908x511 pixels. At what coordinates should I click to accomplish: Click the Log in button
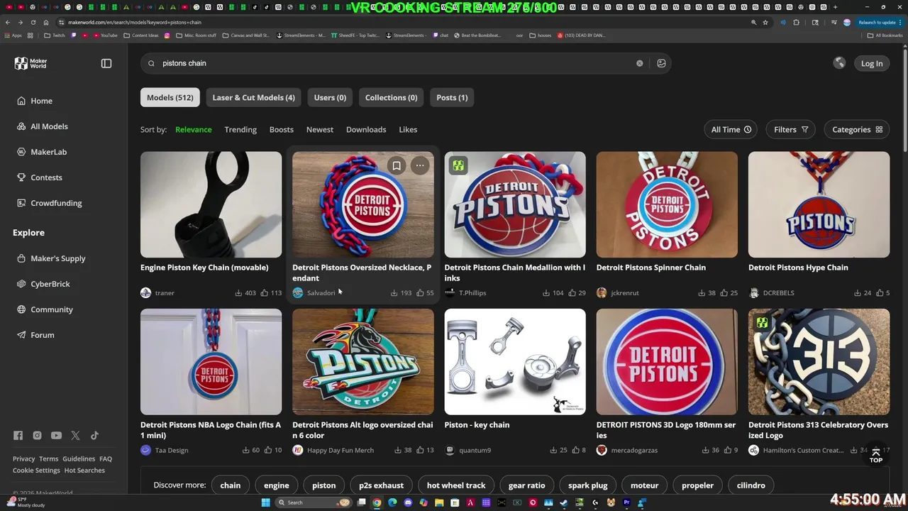(x=872, y=63)
